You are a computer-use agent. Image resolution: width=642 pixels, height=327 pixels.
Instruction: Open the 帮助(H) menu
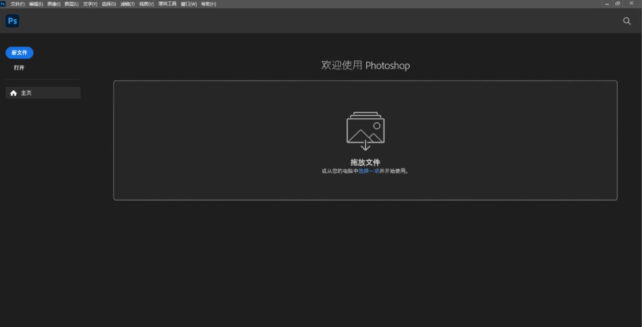click(209, 4)
